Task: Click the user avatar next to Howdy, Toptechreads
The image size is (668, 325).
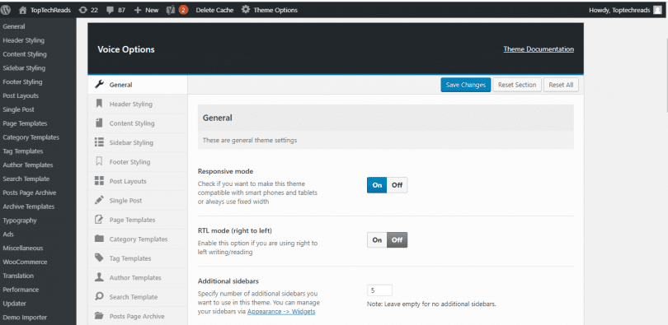Action: pyautogui.click(x=657, y=10)
